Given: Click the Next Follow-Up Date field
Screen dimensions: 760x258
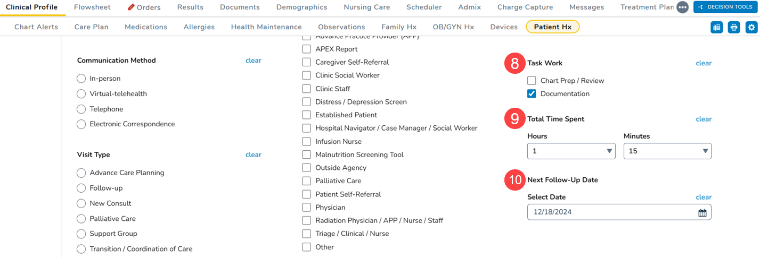Looking at the screenshot, I should tap(612, 212).
